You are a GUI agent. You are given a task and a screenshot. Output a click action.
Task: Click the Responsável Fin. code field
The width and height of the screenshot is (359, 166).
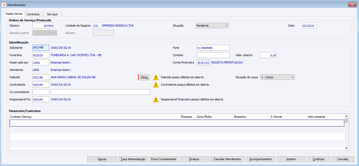point(41,99)
